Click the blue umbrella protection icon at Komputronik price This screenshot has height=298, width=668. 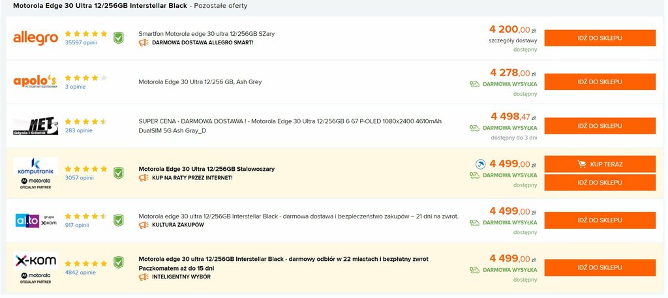point(480,164)
